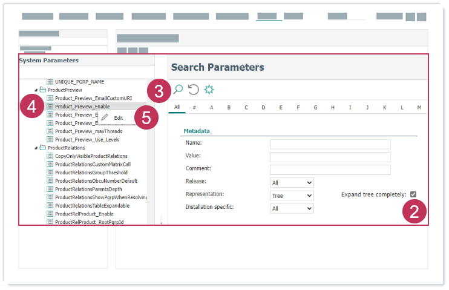Choose Edit from the context menu
The height and width of the screenshot is (290, 449).
[x=119, y=117]
